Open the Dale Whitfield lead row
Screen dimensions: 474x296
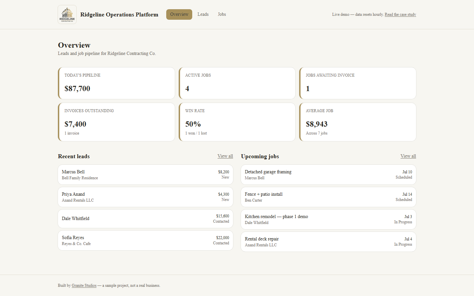pyautogui.click(x=145, y=219)
